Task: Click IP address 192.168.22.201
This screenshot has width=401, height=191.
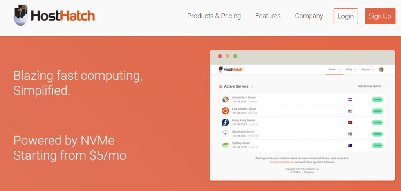Action: (240, 147)
